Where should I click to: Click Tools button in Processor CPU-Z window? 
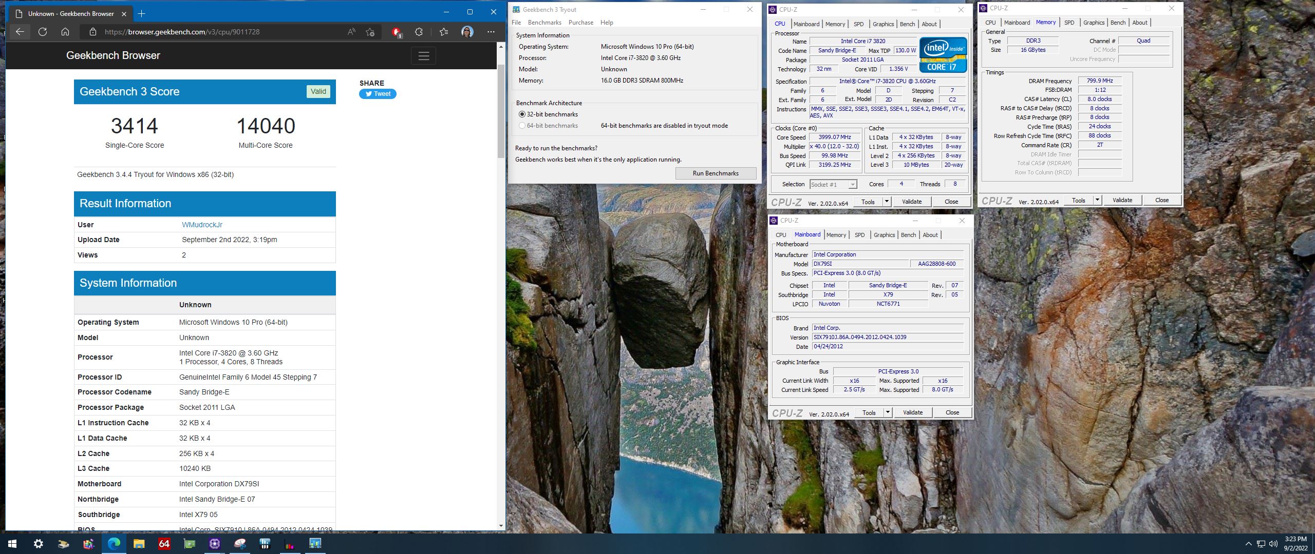point(868,202)
